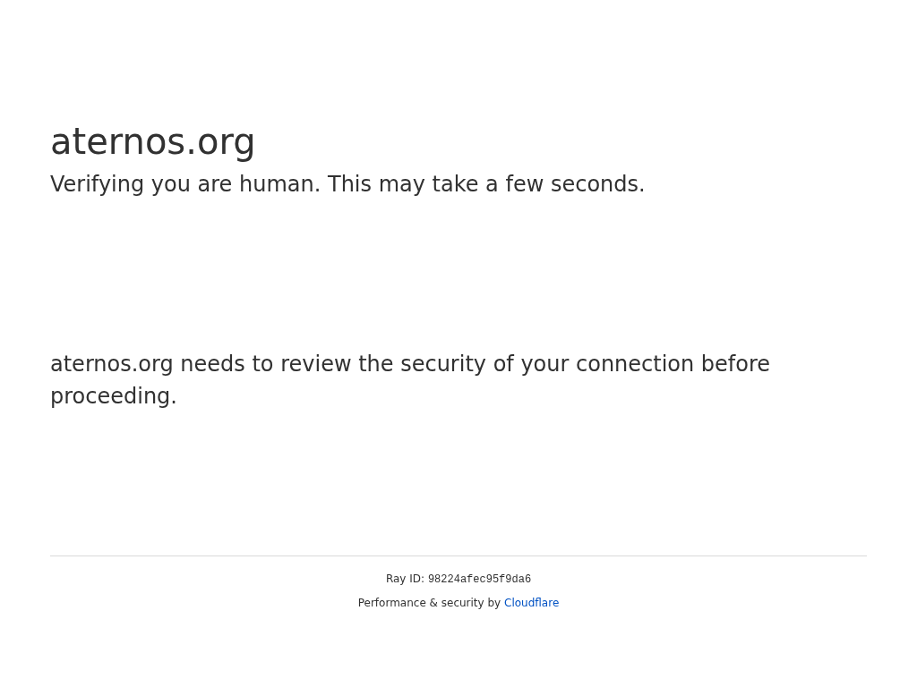Click aternos.org at the paragraph start
The height and width of the screenshot is (687, 917).
[x=111, y=364]
